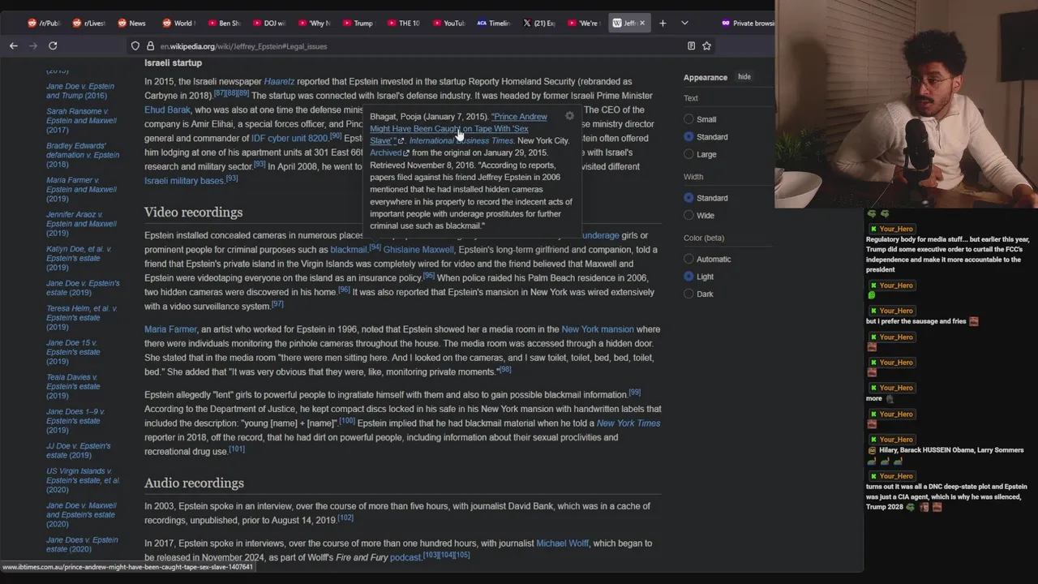Jump to JJ Doe v. Epstein's estate

79,450
